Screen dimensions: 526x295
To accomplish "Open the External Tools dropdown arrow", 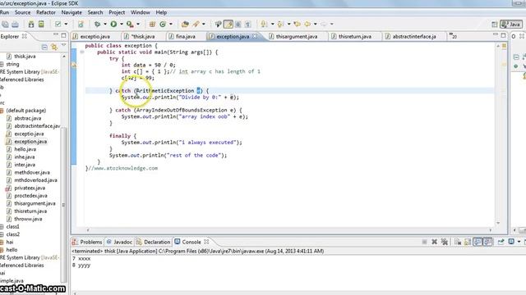I will tap(138, 24).
